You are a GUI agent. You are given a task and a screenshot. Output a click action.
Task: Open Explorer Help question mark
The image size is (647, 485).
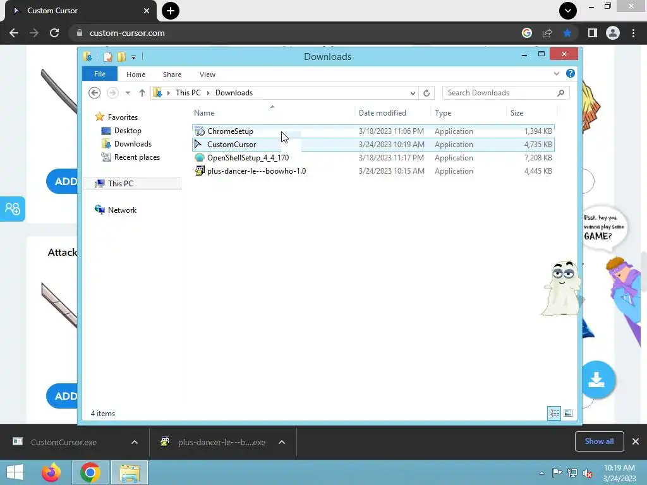coord(571,73)
